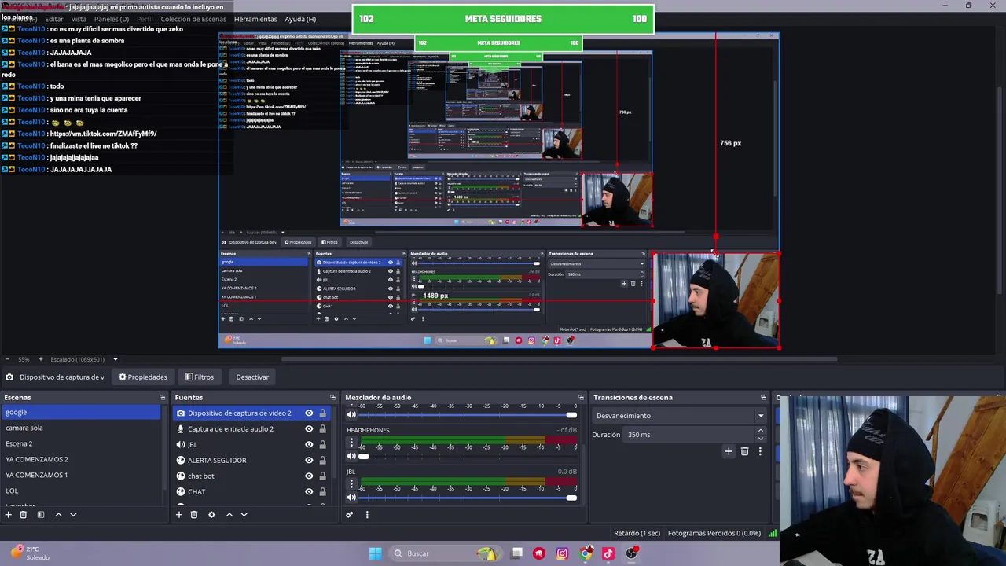Add a new scene with plus icon

click(x=9, y=514)
